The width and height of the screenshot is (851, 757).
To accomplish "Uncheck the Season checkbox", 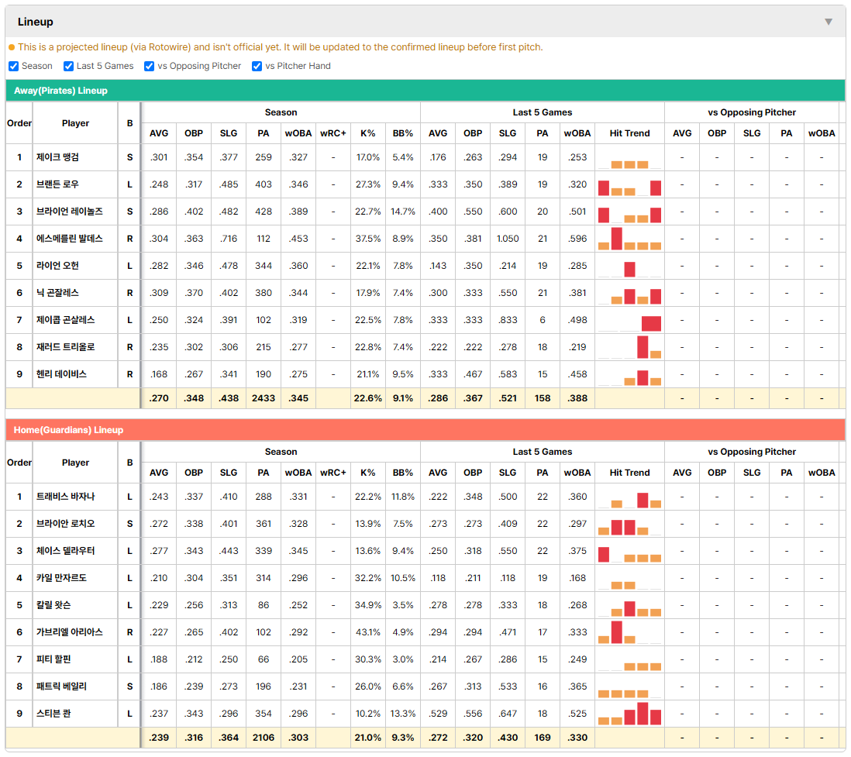I will 14,66.
